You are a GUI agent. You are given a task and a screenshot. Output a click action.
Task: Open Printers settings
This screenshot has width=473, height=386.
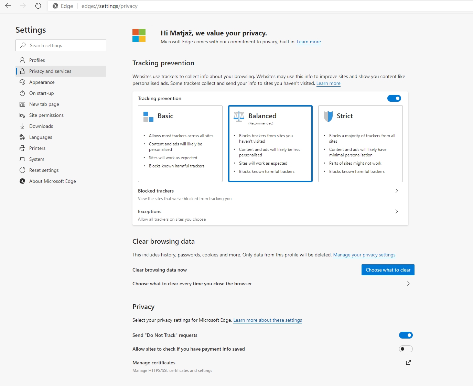click(61, 148)
